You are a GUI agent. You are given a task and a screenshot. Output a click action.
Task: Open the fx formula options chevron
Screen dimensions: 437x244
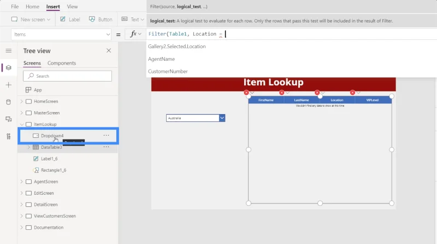coord(140,34)
